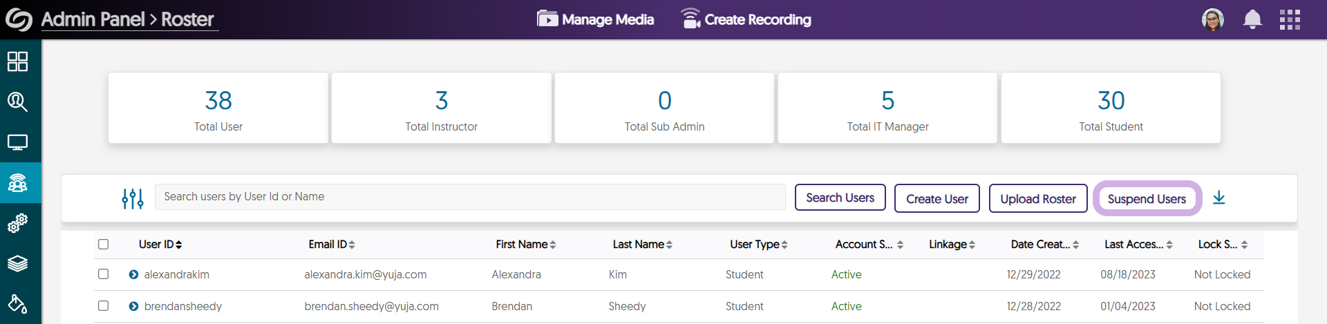1327x324 pixels.
Task: Click the stacked layers sidebar icon
Action: coord(17,263)
